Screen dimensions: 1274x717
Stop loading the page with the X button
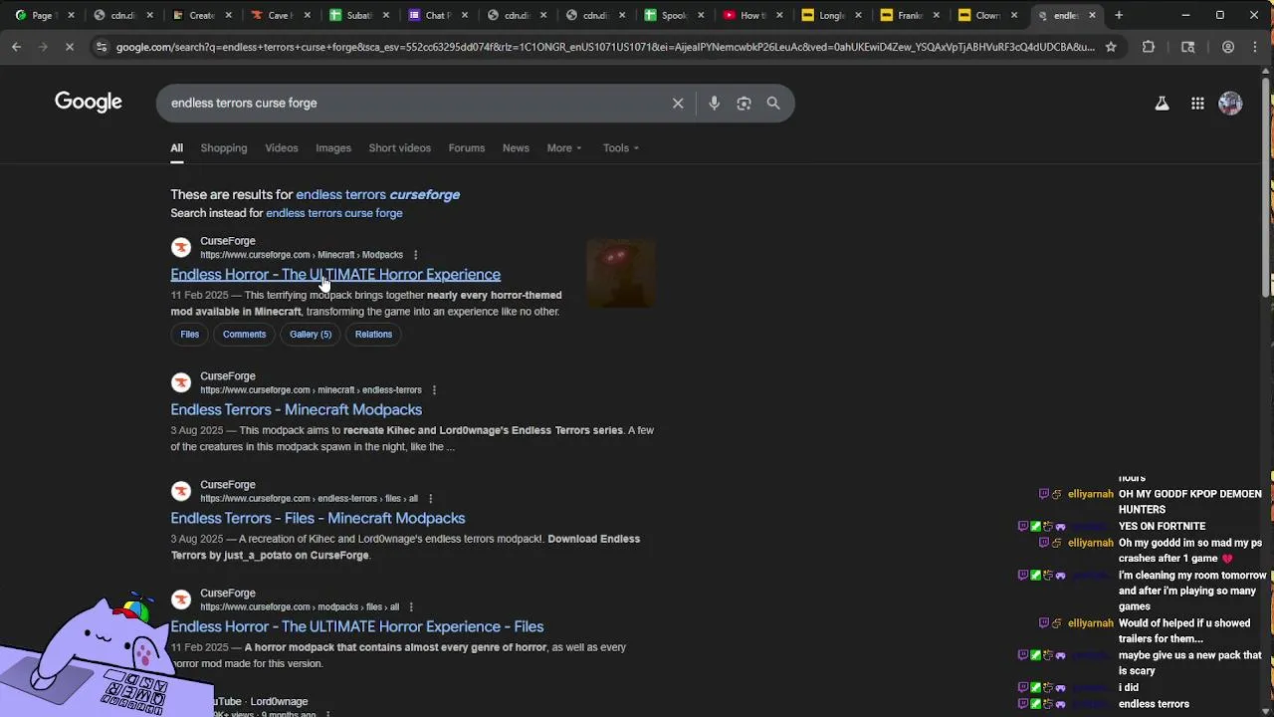click(x=69, y=47)
